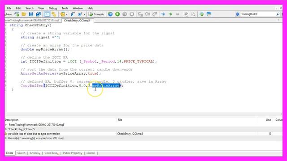The height and width of the screenshot is (161, 287).
Task: Click the TradingRisiko search input field
Action: coord(258,14)
